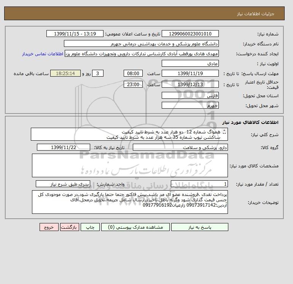Click label 'شهر محل تحویل:'
This screenshot has height=284, width=293.
pyautogui.click(x=262, y=106)
